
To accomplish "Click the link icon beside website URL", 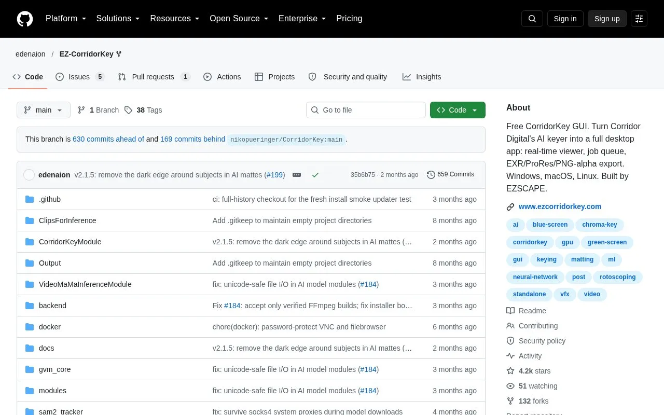I will (510, 206).
